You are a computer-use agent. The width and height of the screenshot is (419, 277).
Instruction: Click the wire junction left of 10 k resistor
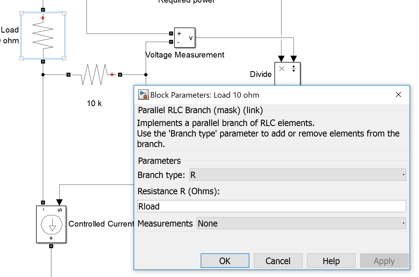tap(43, 75)
